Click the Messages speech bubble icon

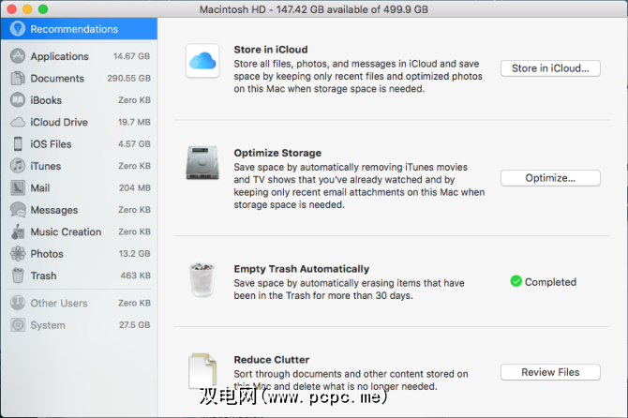[18, 210]
